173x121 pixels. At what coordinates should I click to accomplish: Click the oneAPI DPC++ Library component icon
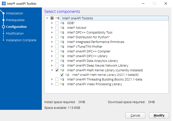click(62, 56)
